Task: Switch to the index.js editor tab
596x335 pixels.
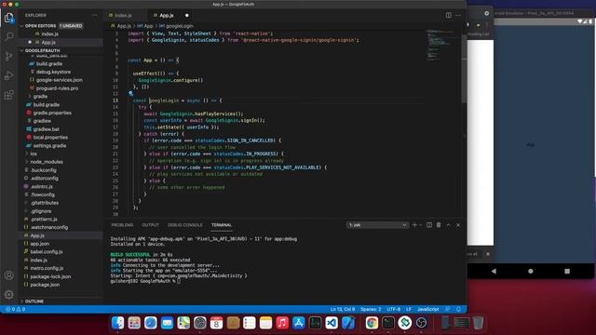Action: 123,15
